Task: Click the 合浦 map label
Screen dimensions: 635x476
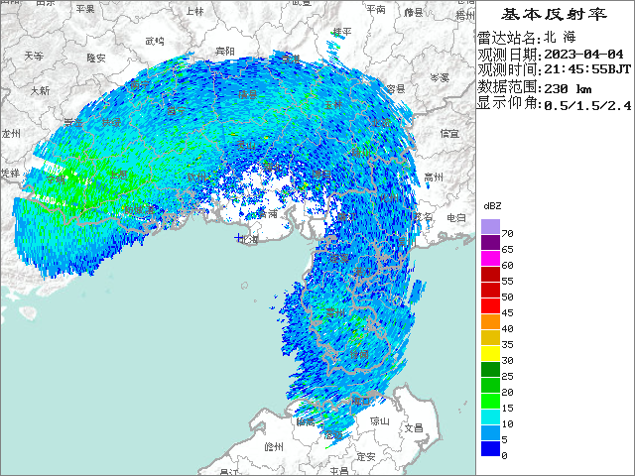Action: pyautogui.click(x=268, y=213)
